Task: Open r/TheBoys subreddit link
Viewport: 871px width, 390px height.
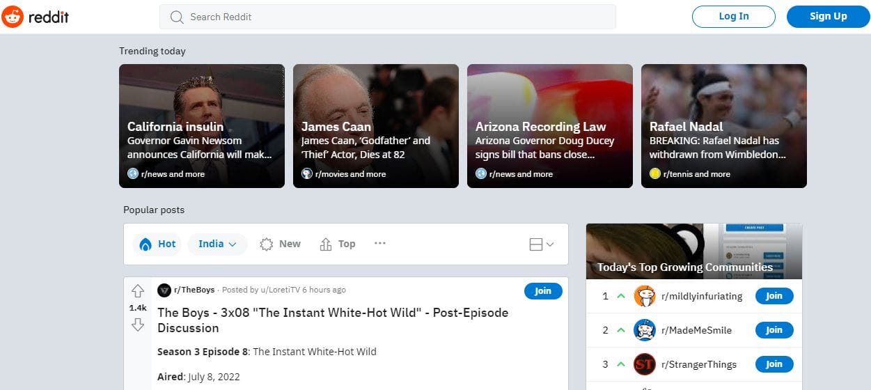Action: pos(194,290)
